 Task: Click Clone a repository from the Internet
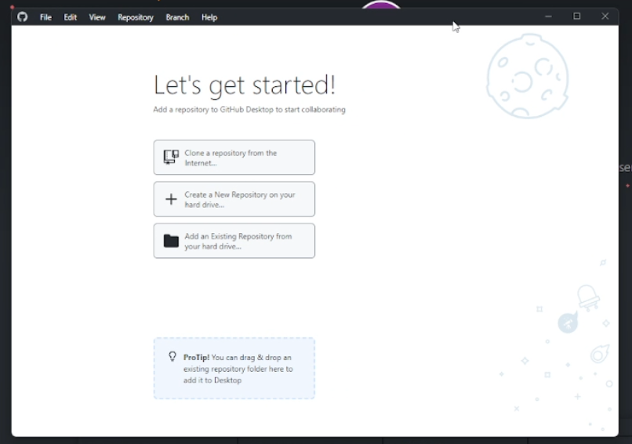(234, 158)
